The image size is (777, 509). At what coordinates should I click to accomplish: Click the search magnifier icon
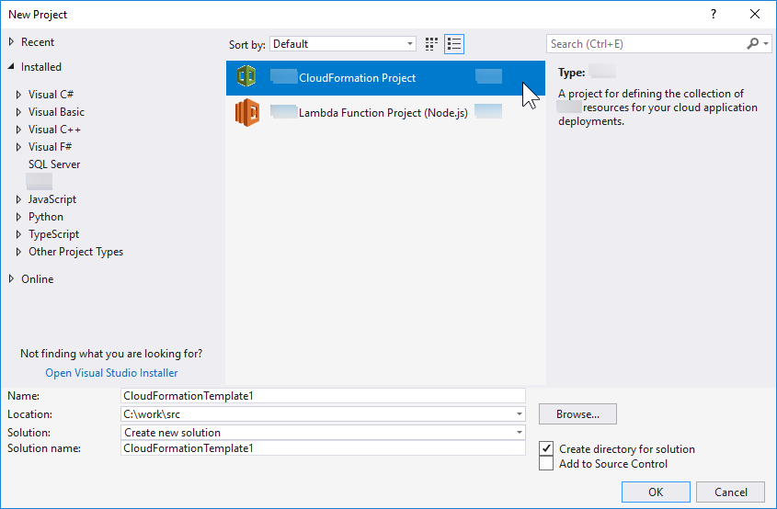(x=753, y=43)
